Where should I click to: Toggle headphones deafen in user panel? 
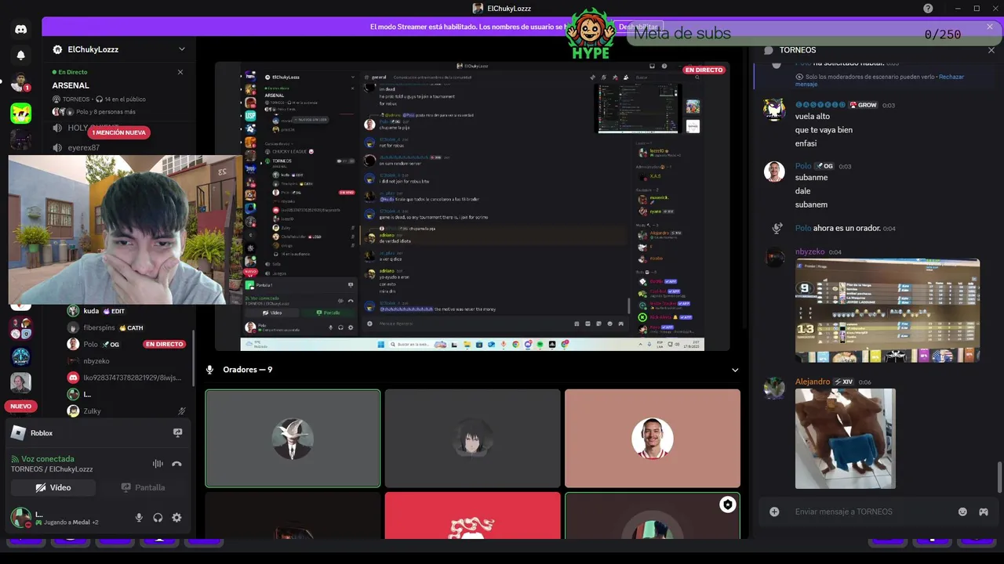(158, 518)
